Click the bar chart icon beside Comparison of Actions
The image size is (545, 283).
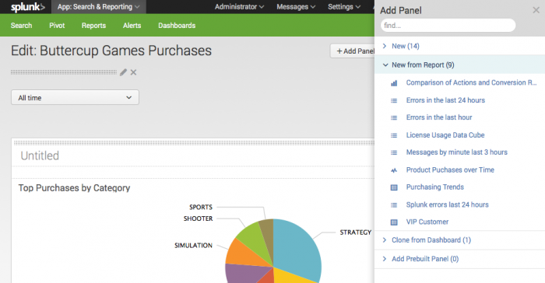(x=394, y=83)
